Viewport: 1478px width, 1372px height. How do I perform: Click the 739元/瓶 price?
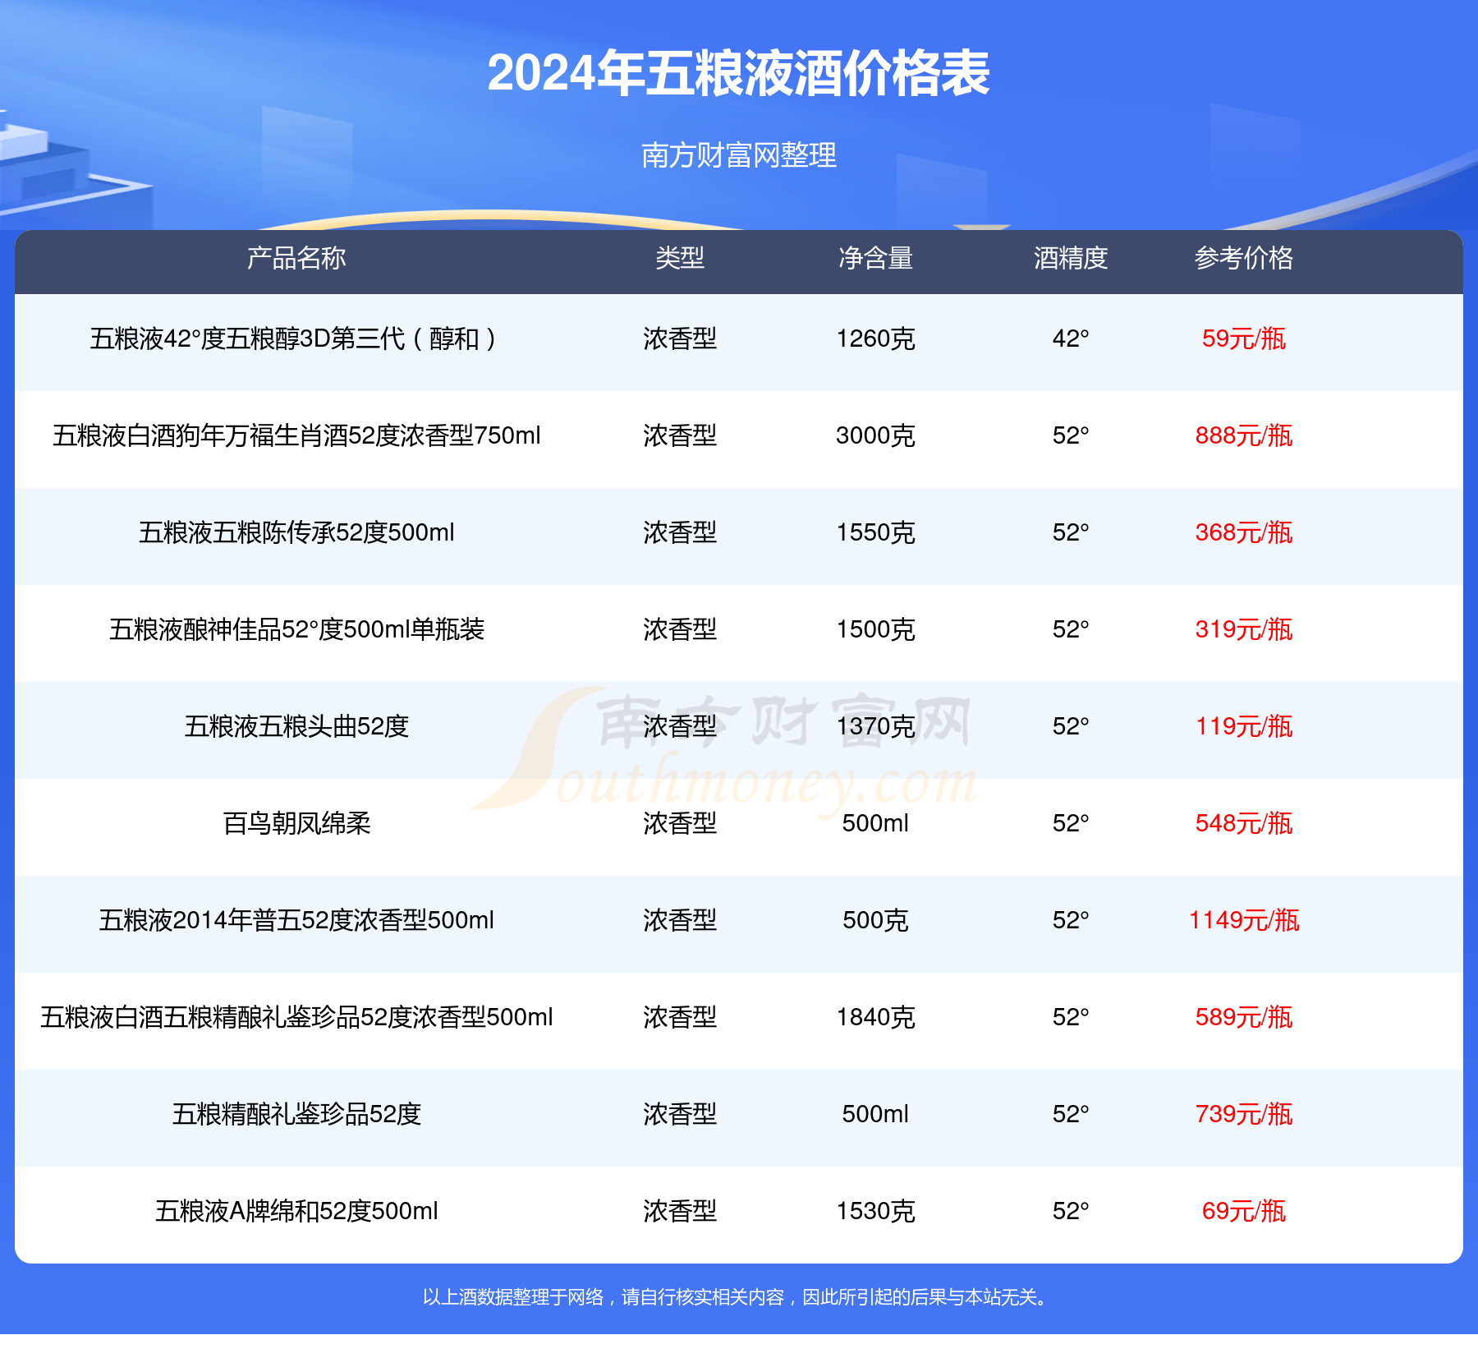tap(1244, 1114)
